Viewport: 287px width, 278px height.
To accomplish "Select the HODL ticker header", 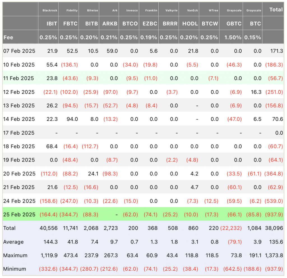I will coord(190,24).
